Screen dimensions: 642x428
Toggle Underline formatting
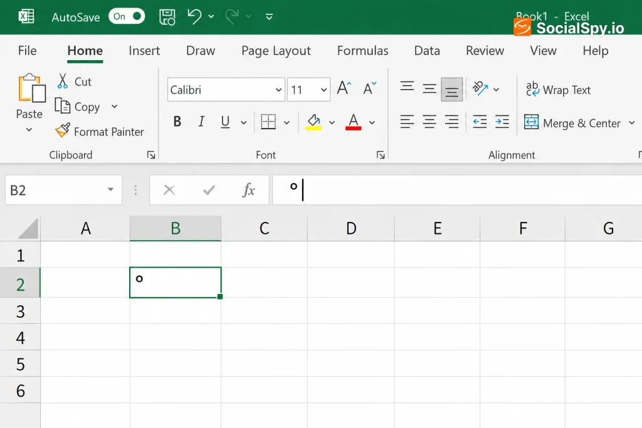(x=225, y=122)
